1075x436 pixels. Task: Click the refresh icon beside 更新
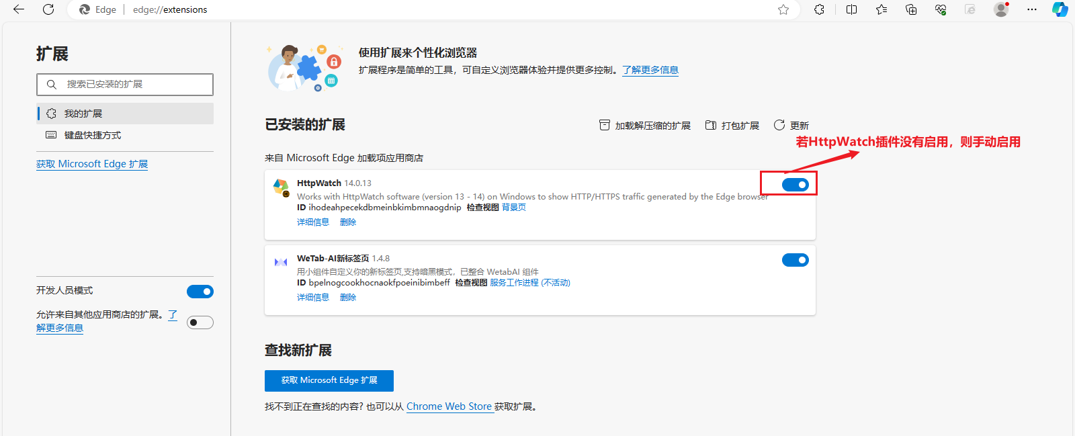(779, 125)
